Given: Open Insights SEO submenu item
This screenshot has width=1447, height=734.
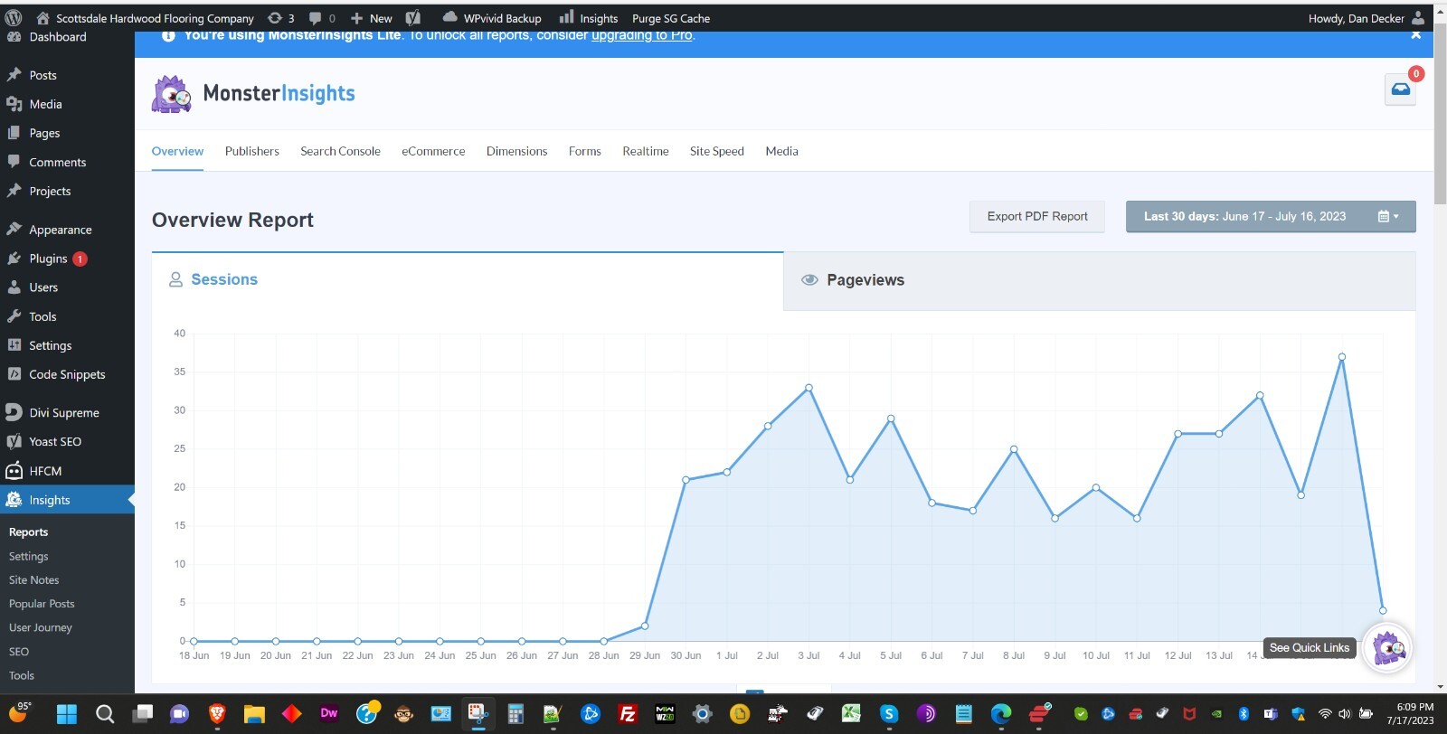Looking at the screenshot, I should click(x=19, y=651).
